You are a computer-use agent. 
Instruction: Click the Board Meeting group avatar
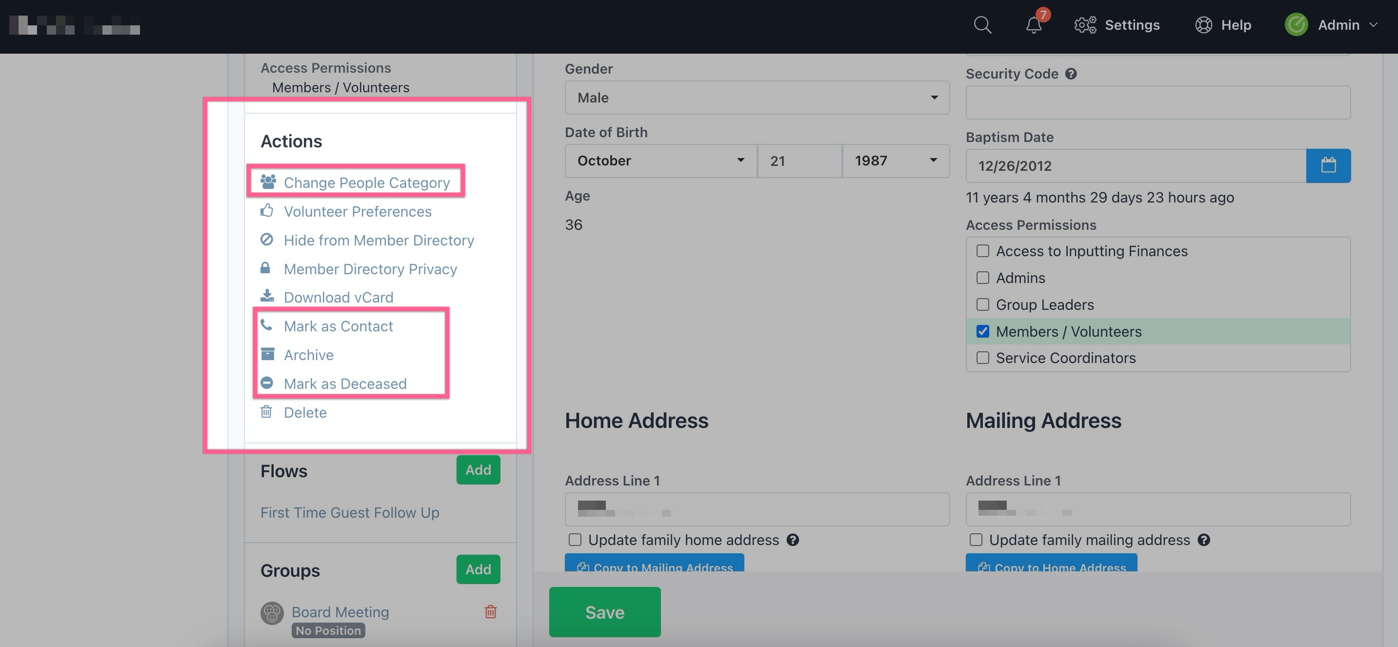(272, 613)
